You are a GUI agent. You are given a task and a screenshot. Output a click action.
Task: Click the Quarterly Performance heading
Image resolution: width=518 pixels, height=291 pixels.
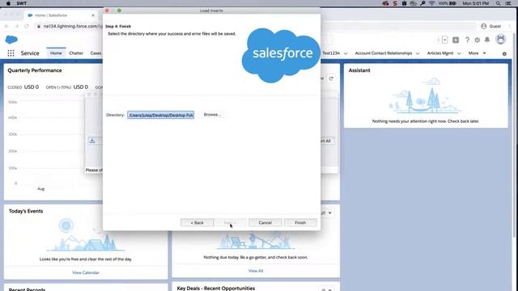coord(35,70)
